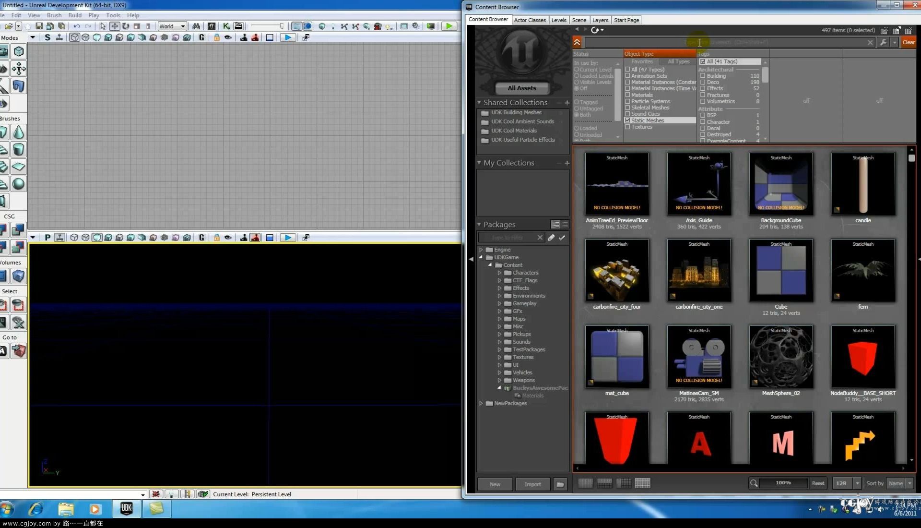Screen dimensions: 921x528
Task: Click Import button
Action: (x=532, y=484)
